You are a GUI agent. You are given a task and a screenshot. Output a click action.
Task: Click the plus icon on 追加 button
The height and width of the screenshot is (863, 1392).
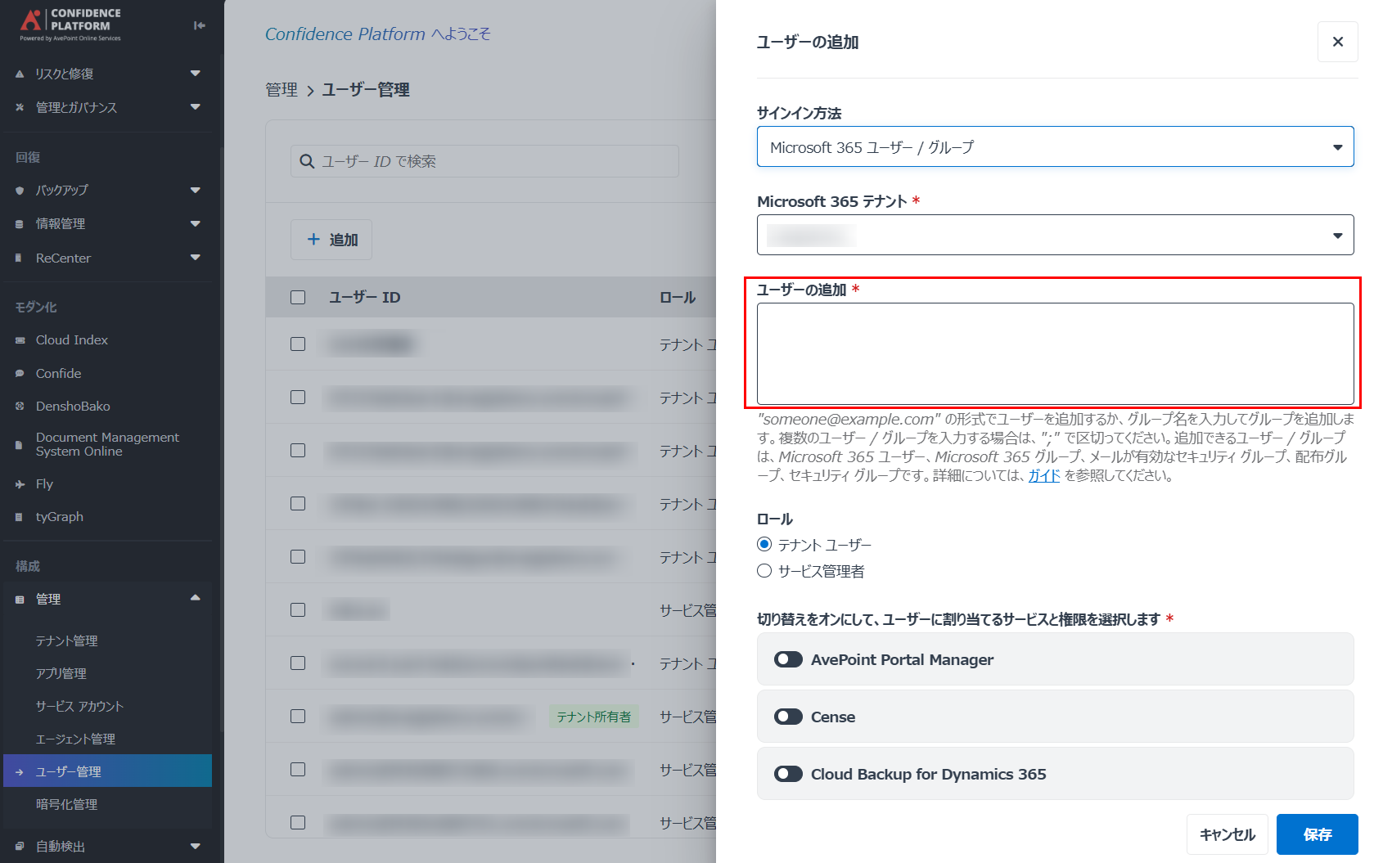[313, 239]
